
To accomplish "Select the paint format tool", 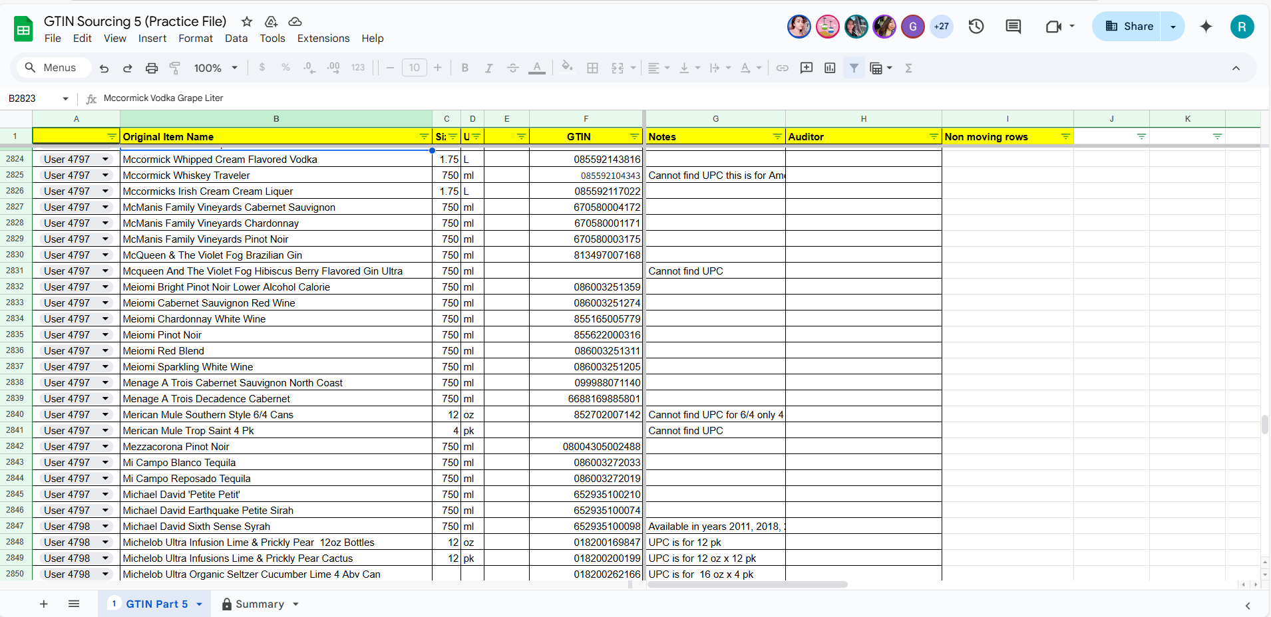I will [175, 68].
